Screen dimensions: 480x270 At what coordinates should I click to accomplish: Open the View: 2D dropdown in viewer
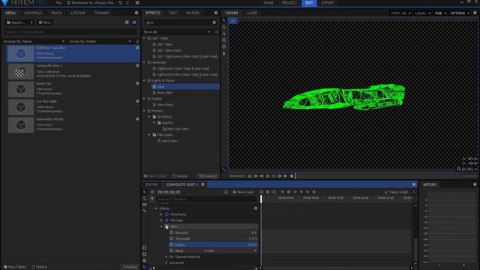point(400,13)
